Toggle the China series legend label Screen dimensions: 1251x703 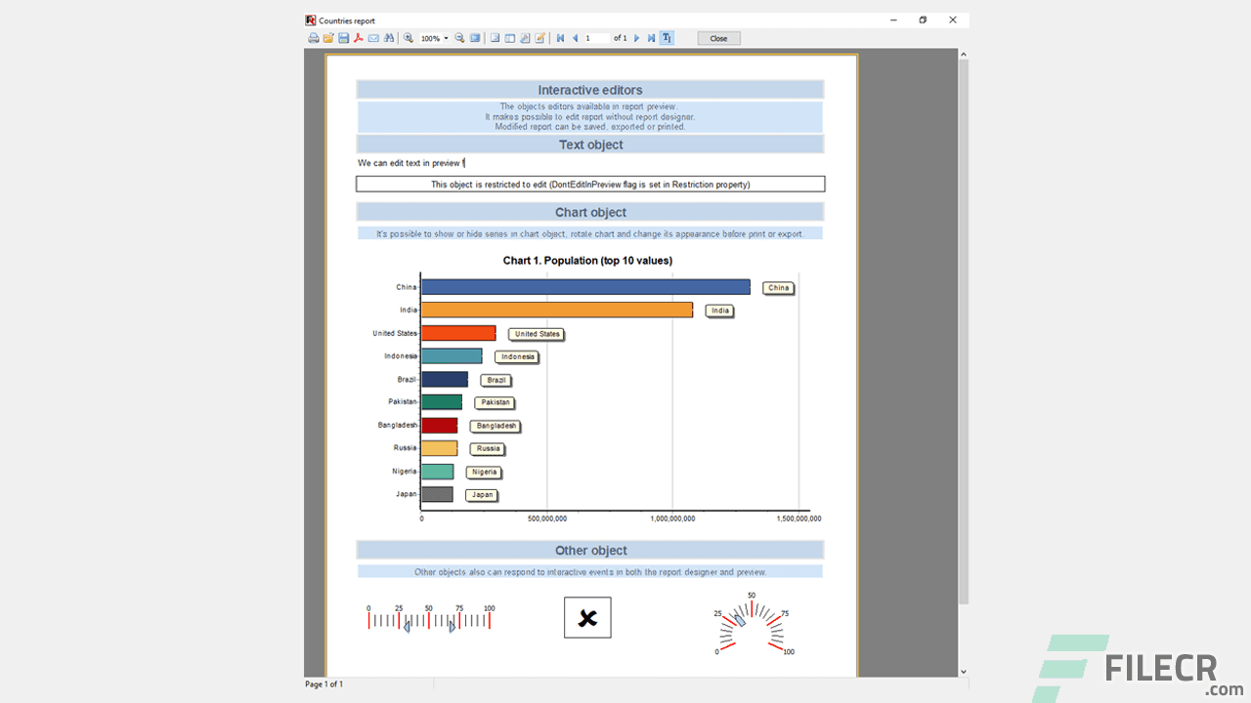[778, 288]
